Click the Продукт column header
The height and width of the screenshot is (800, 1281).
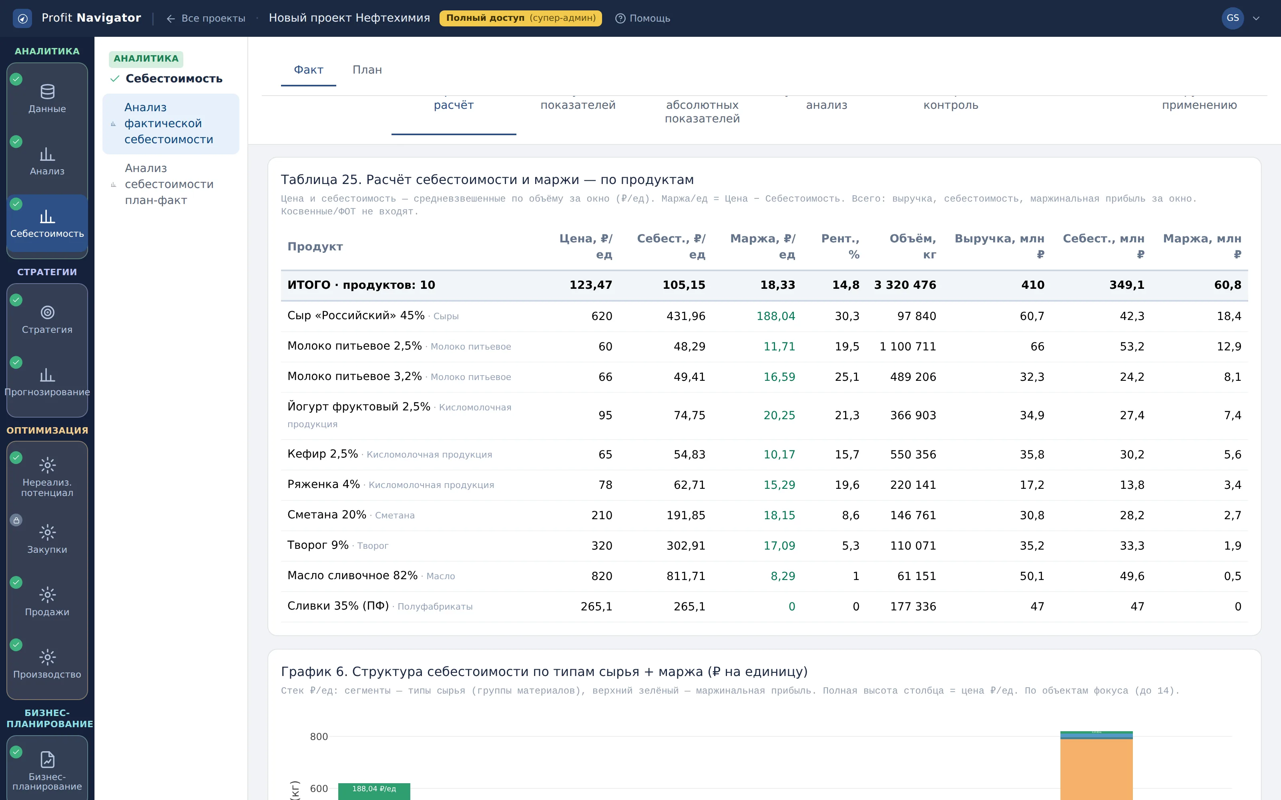tap(315, 246)
